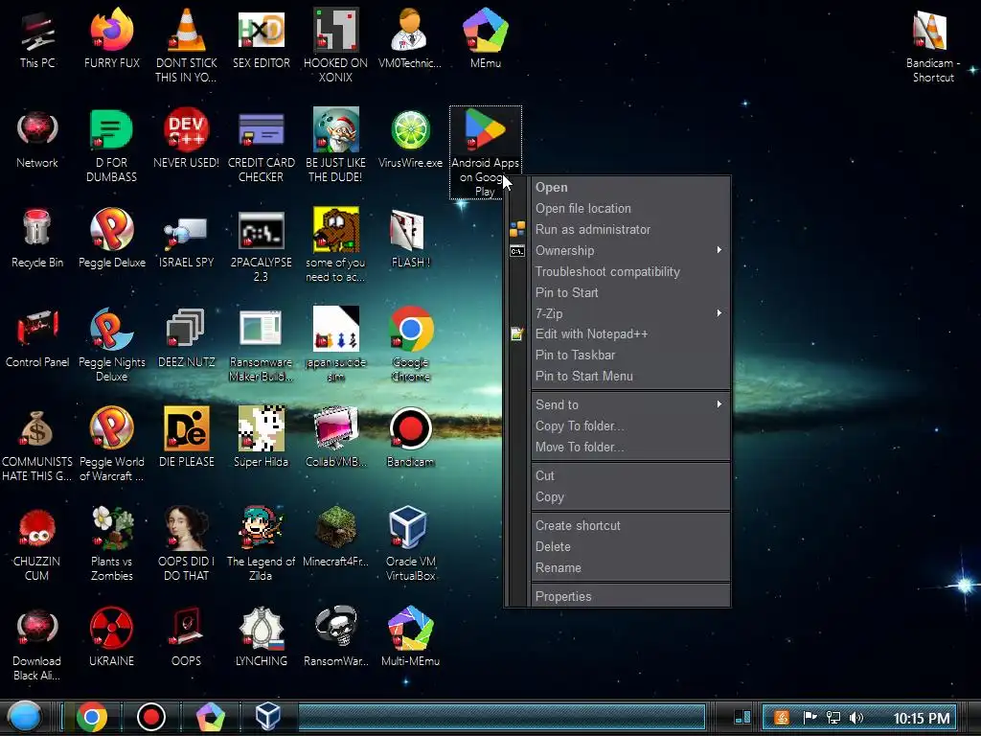Image resolution: width=981 pixels, height=736 pixels.
Task: Choose Rename in the context menu
Action: point(630,567)
